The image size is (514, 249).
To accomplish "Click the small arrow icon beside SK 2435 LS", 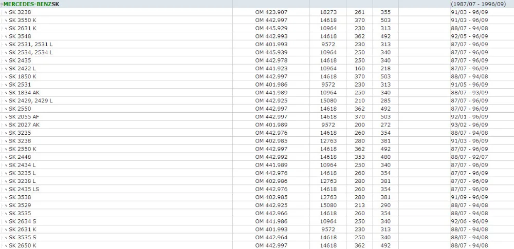I will [x=6, y=190].
